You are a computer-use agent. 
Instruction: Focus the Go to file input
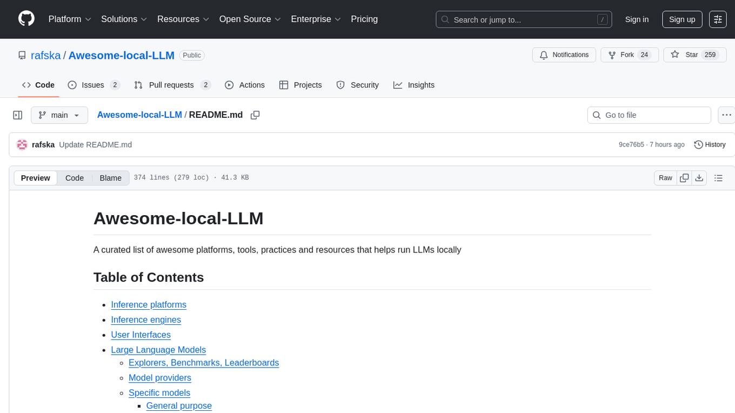(x=649, y=115)
